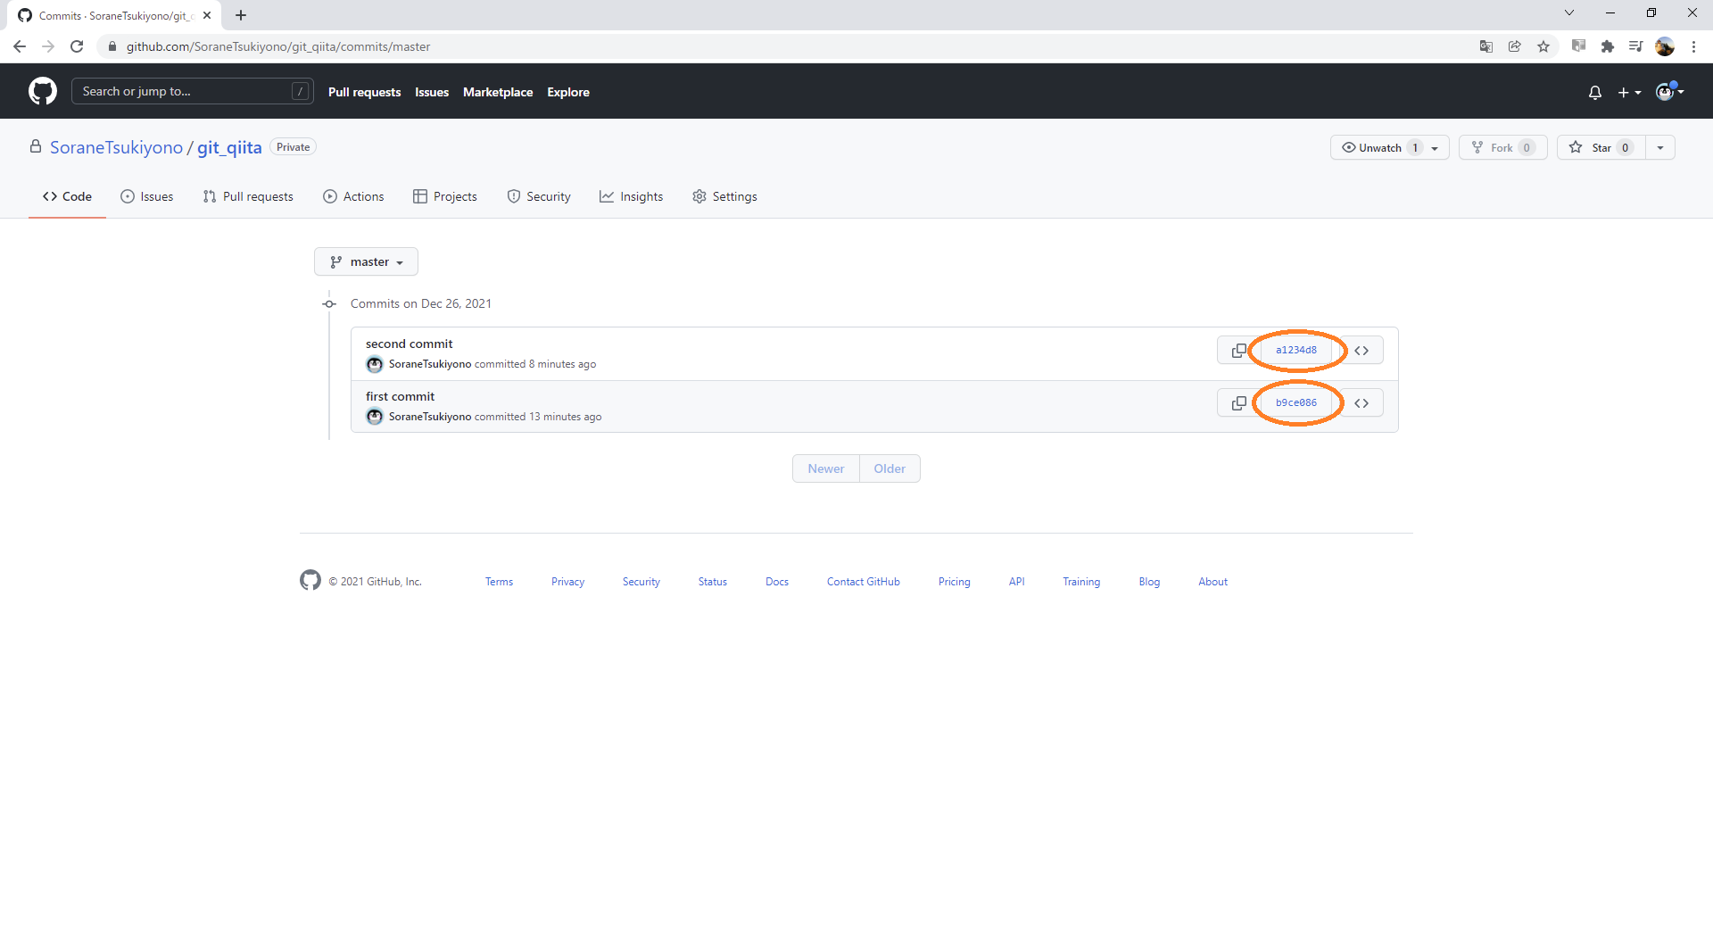Browse repository at first commit code icon
This screenshot has width=1713, height=928.
click(1362, 402)
